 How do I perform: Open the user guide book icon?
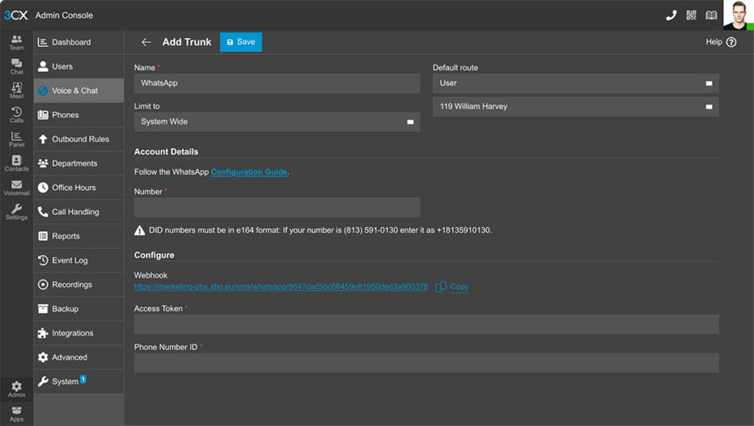pos(711,15)
